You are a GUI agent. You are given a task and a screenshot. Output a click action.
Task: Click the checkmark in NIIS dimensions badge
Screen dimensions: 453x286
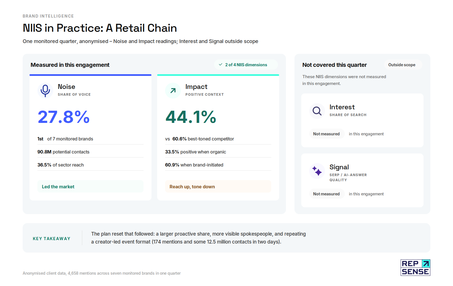click(221, 65)
